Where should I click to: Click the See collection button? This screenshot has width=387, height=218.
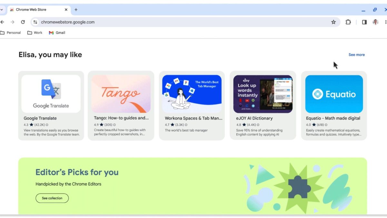pyautogui.click(x=52, y=198)
